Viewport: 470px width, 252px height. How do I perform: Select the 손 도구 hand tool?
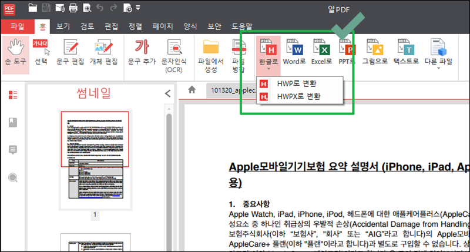point(16,55)
